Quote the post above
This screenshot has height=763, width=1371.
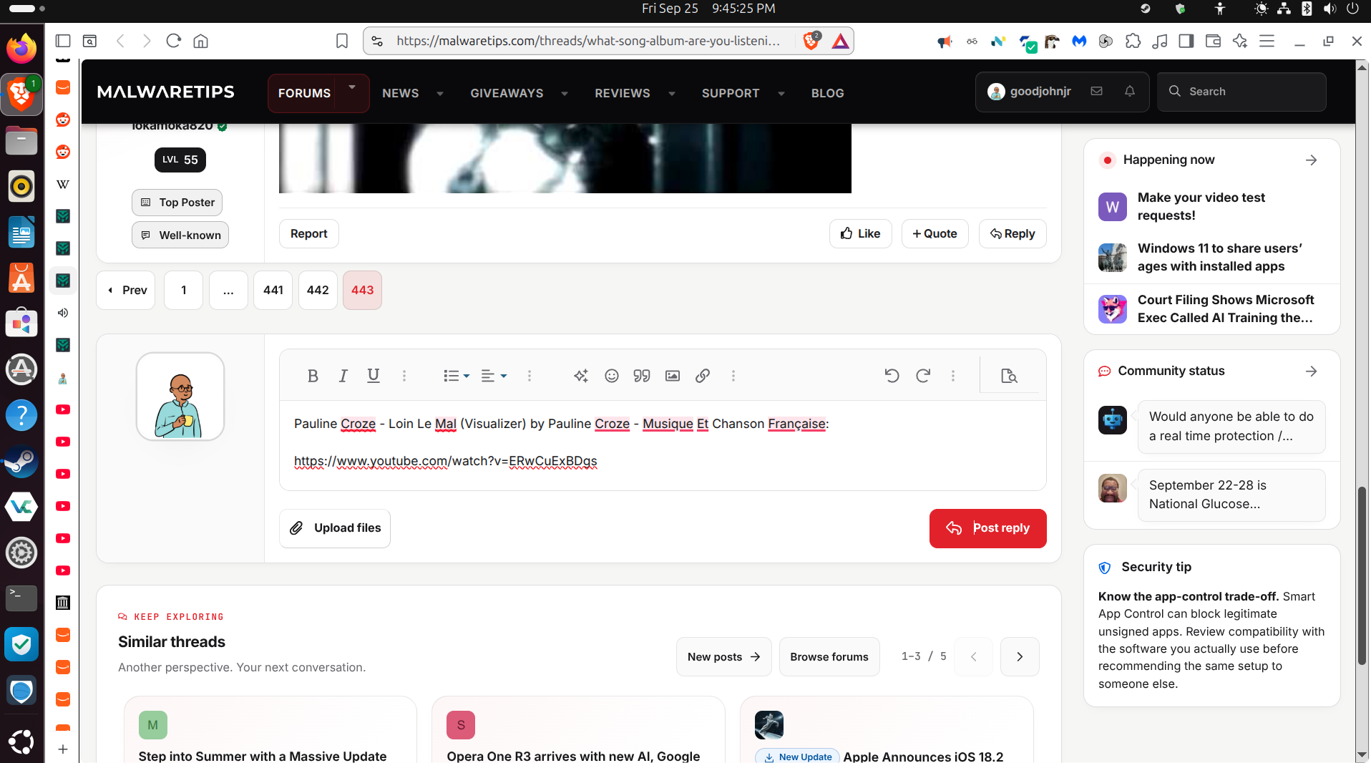click(935, 234)
